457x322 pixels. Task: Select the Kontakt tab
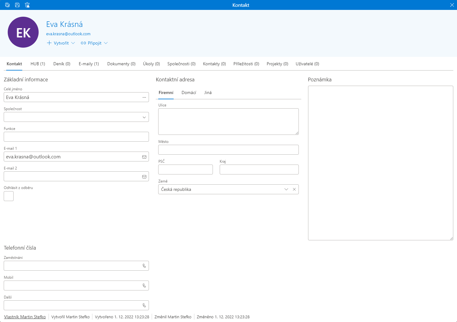(x=14, y=64)
